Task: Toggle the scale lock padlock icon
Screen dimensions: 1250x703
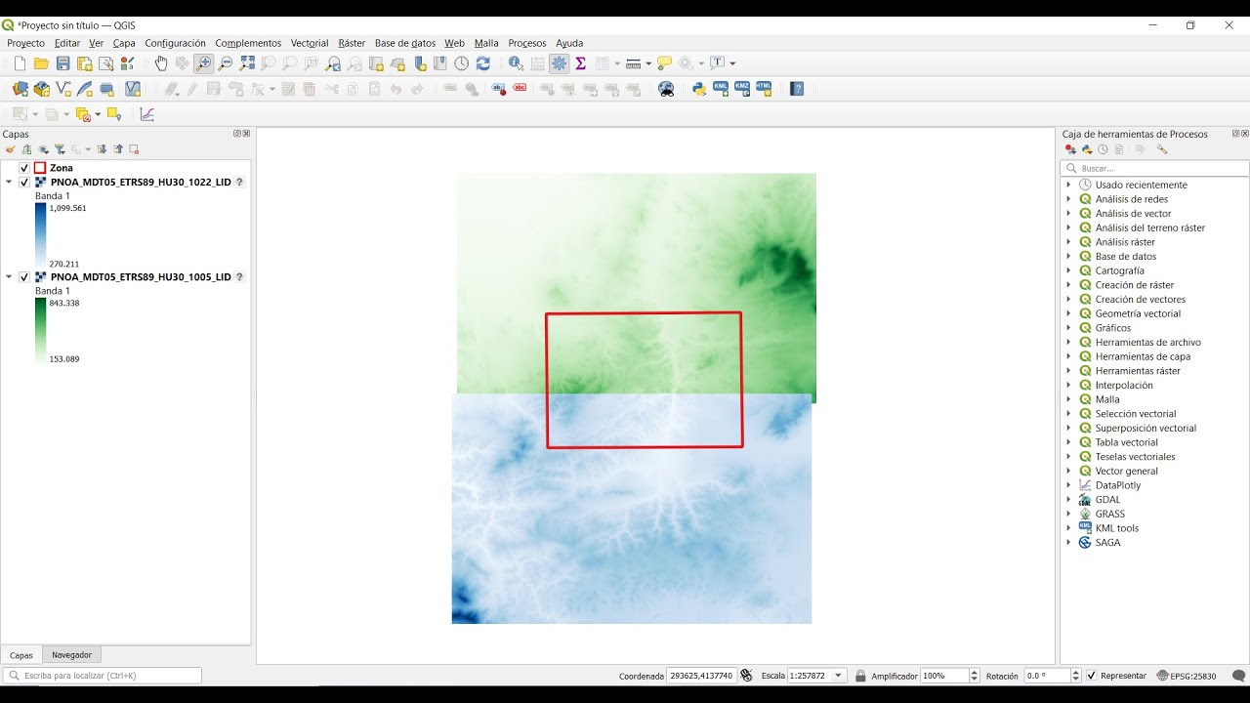Action: coord(860,676)
